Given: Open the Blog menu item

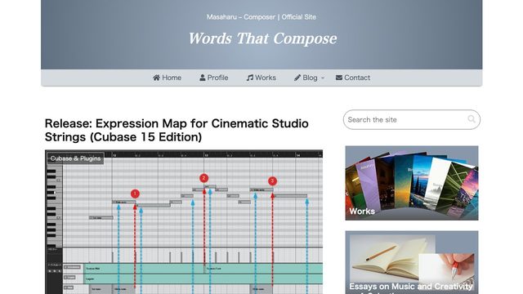Looking at the screenshot, I should [306, 78].
